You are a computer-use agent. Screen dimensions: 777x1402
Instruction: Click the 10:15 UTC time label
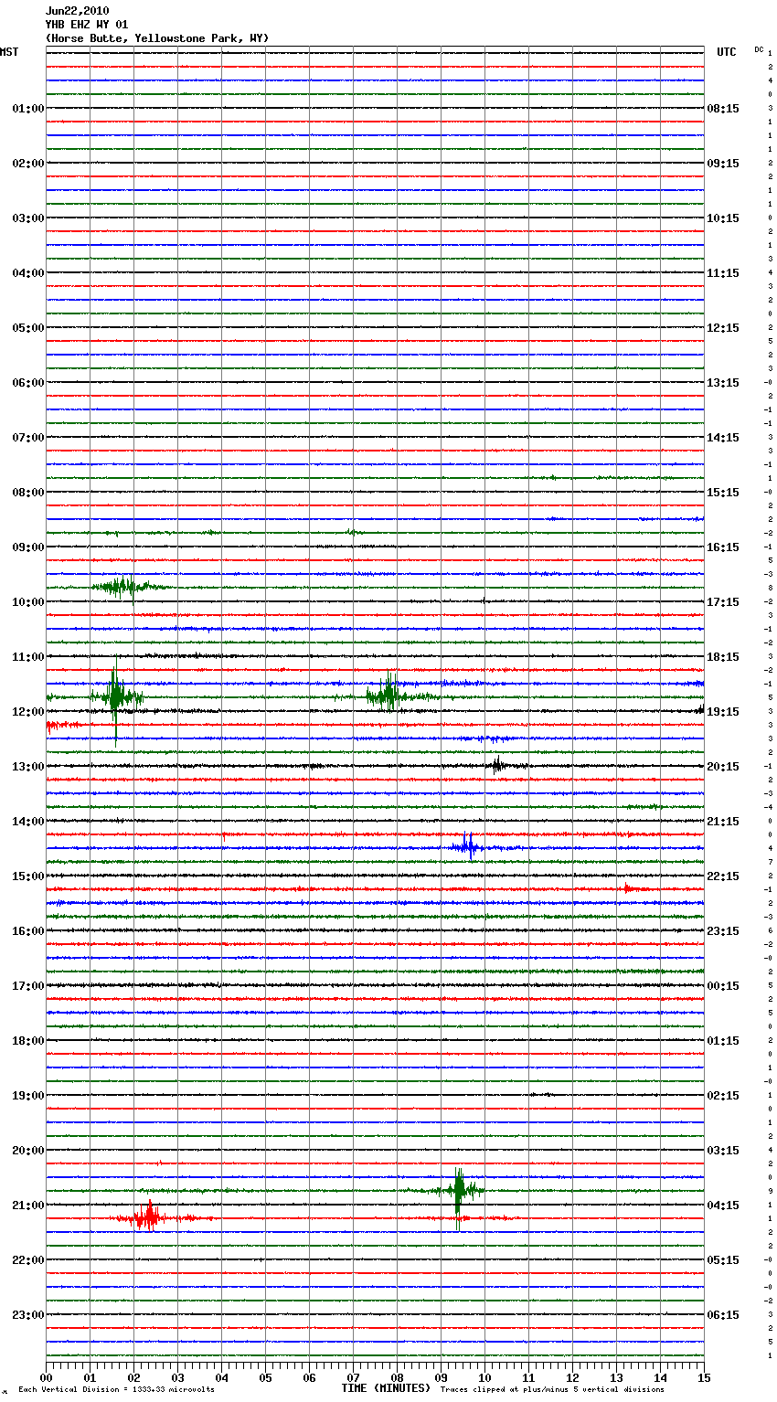coord(723,218)
